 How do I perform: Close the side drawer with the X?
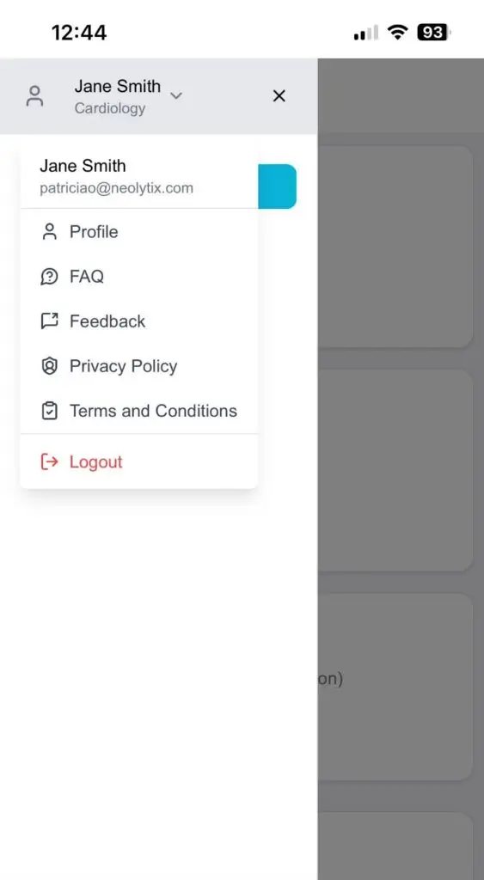[279, 96]
